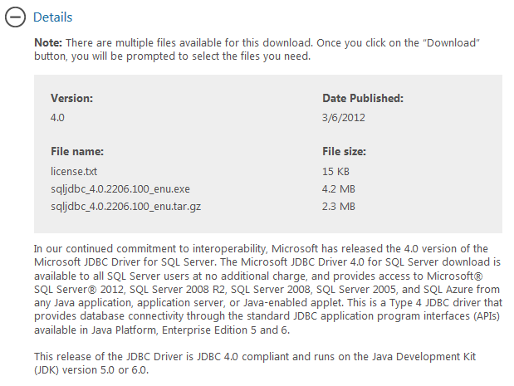Click the Version label
The width and height of the screenshot is (514, 386).
pyautogui.click(x=71, y=98)
